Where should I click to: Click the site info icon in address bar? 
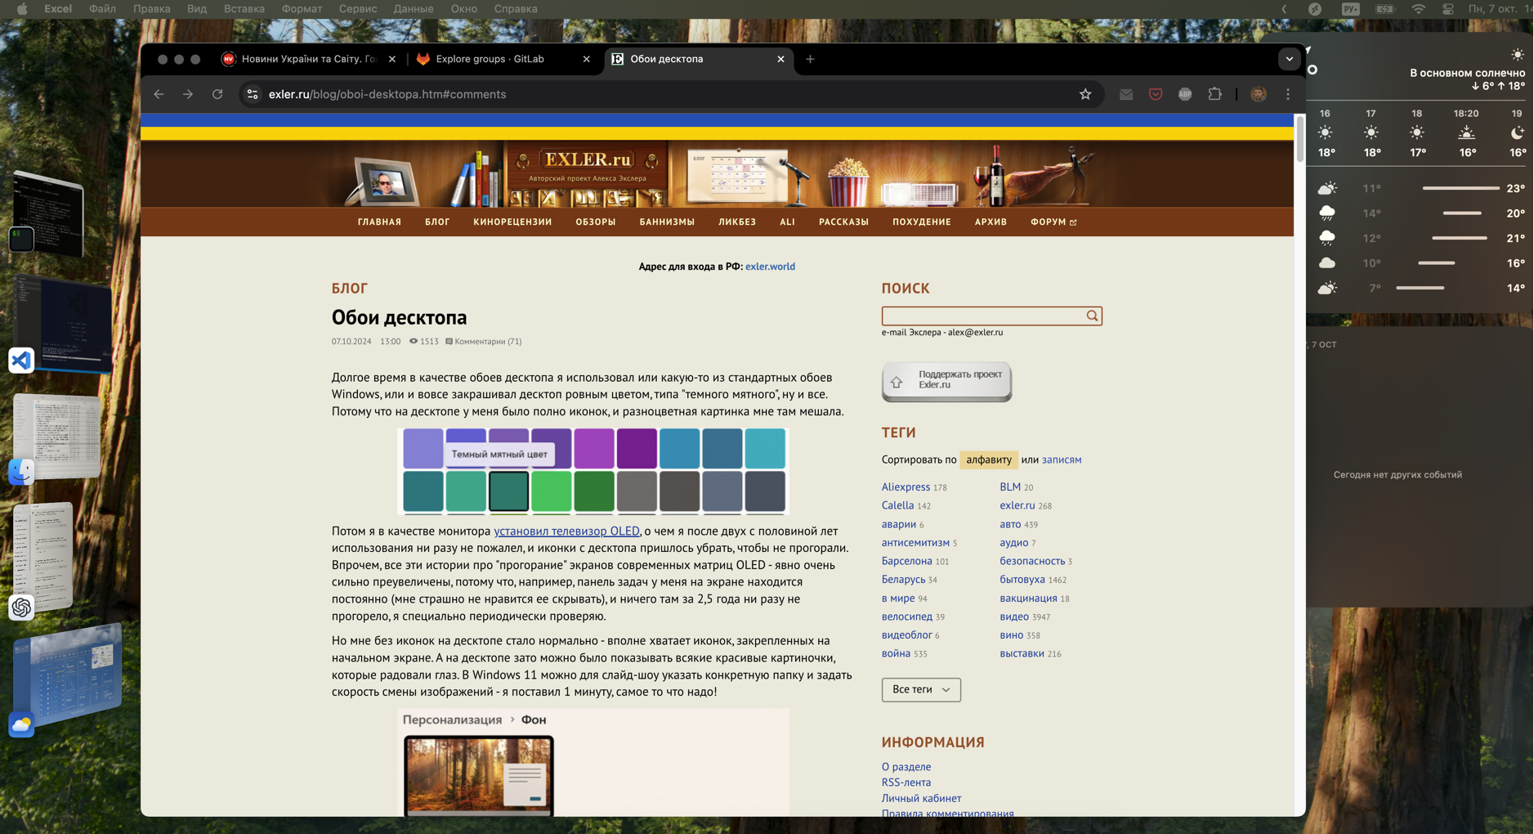click(253, 94)
